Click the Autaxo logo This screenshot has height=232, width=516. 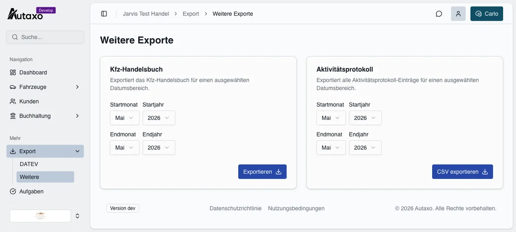point(25,15)
